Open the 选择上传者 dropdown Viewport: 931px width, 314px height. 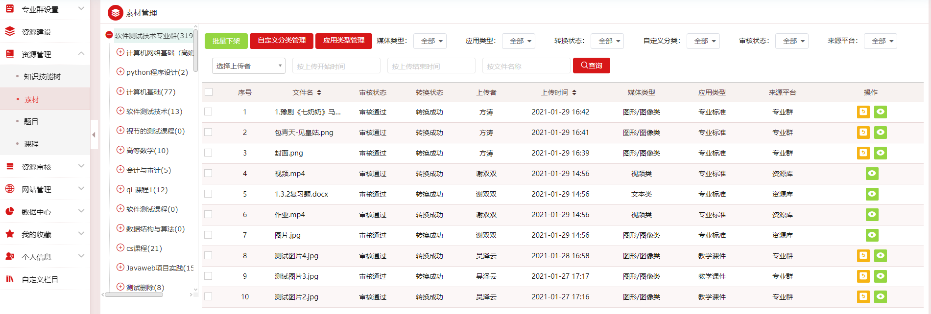coord(249,66)
